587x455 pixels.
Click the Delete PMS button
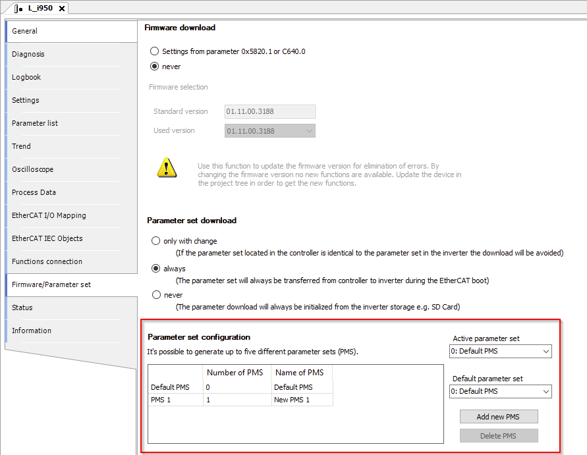(499, 435)
